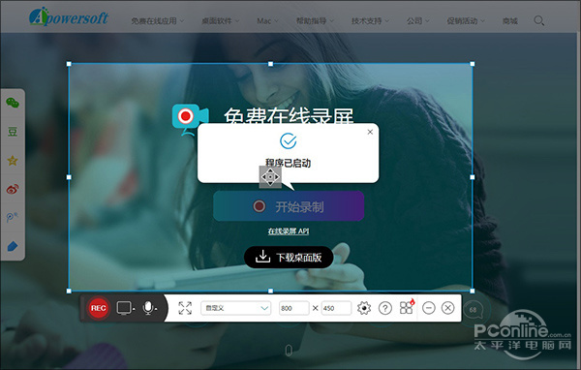Start recording with the red REC button
Screen dimensions: 581x370
tap(98, 308)
